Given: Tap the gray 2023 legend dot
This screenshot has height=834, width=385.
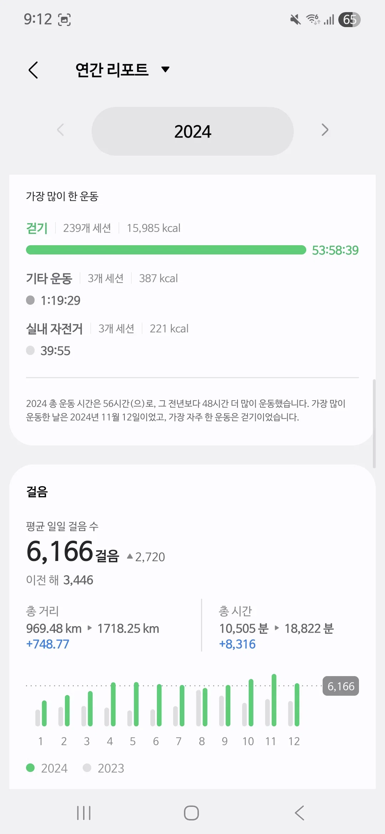Looking at the screenshot, I should click(x=87, y=768).
